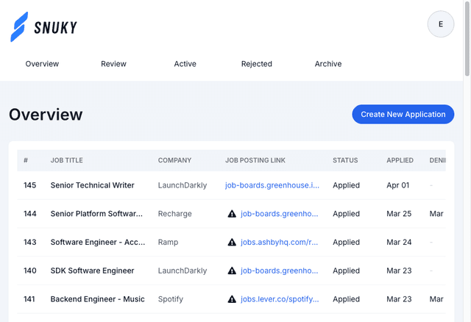Open the Archive tab
Viewport: 471px width, 322px height.
327,64
